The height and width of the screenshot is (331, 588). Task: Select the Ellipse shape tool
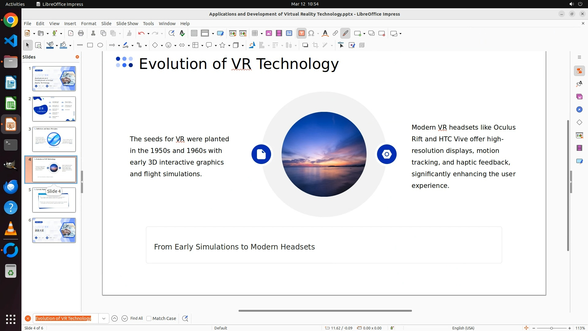click(x=100, y=45)
